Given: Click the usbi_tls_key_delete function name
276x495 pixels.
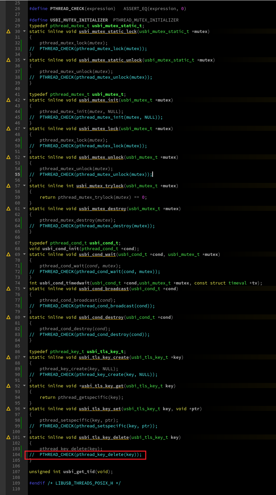Looking at the screenshot, I should (104, 437).
